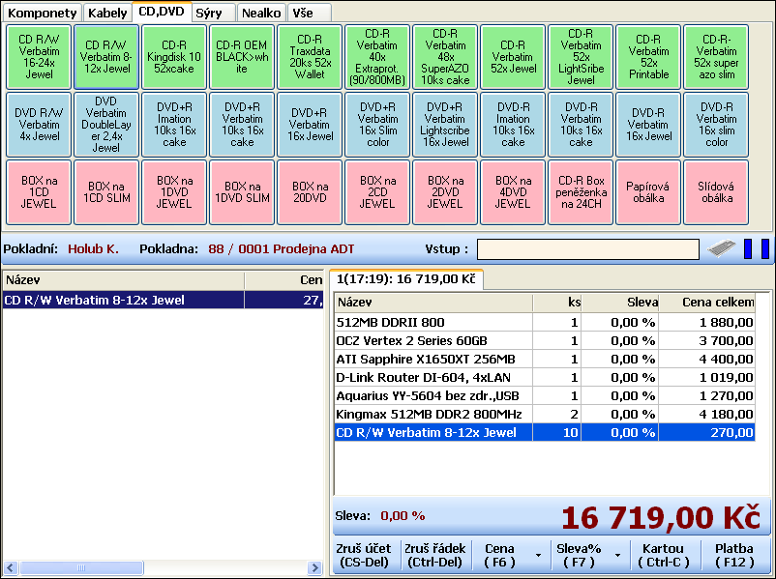Screen dimensions: 776x579
Task: Click the keyboard icon next to Vstup field
Action: click(x=721, y=248)
